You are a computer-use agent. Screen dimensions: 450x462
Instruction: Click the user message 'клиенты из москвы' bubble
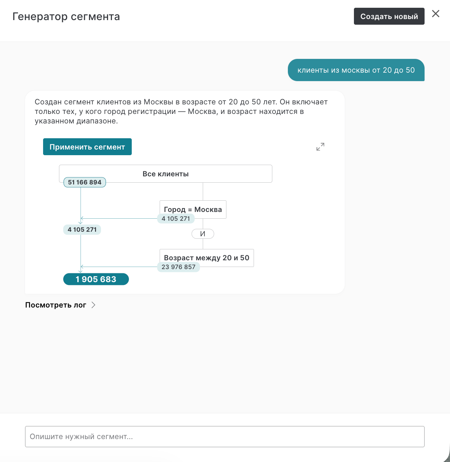(x=356, y=70)
